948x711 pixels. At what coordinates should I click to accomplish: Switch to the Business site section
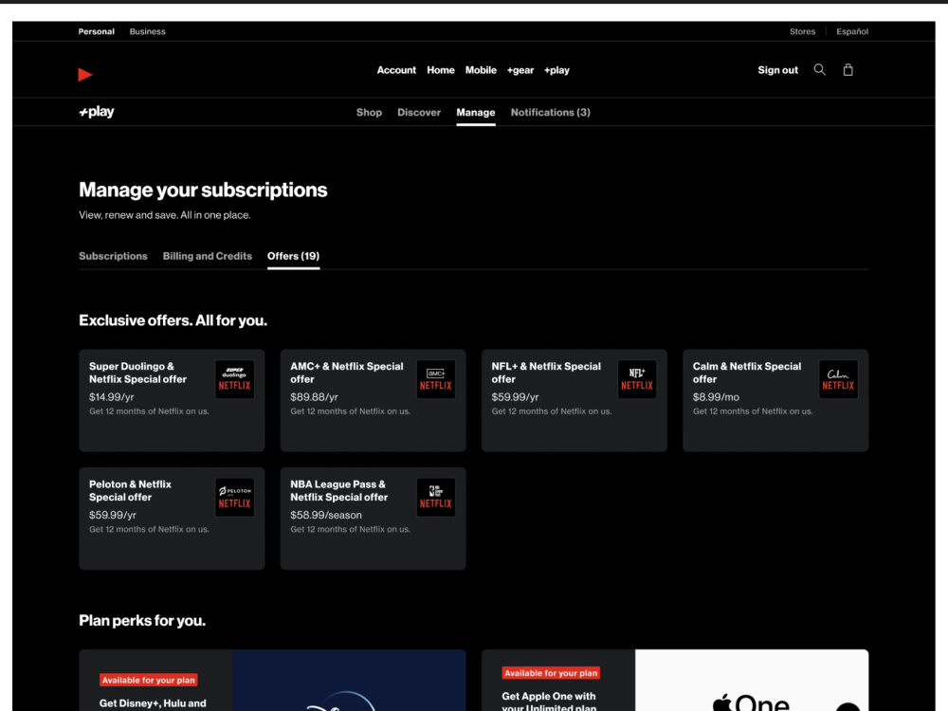coord(148,31)
